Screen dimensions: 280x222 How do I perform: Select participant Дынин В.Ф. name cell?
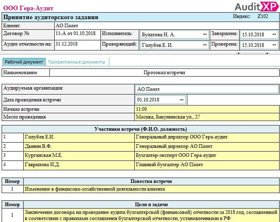78,146
